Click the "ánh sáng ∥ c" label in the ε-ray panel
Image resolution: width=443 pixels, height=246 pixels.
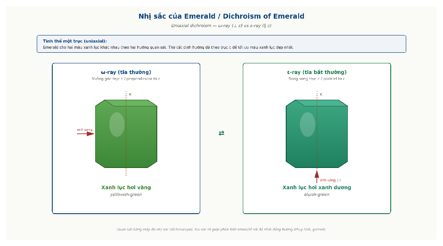coord(330,180)
